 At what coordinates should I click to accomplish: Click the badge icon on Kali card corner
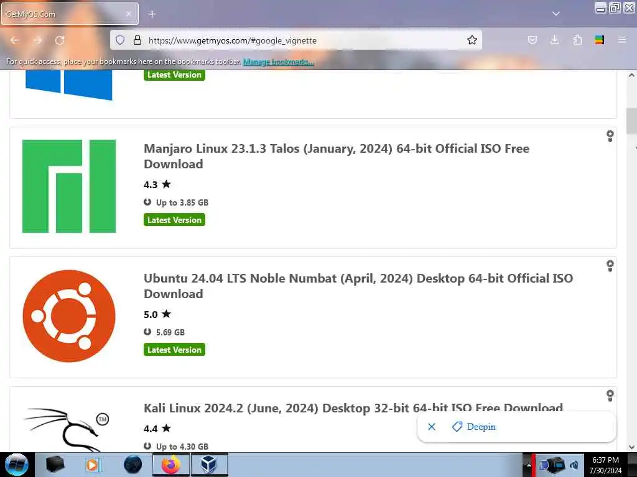coord(610,396)
